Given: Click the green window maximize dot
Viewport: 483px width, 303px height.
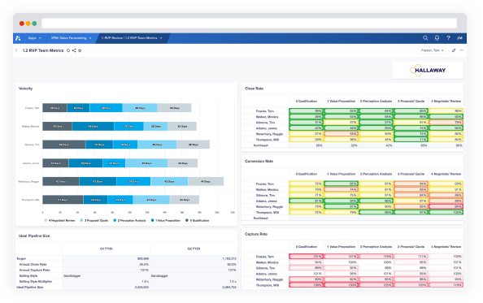Looking at the screenshot, I should pyautogui.click(x=34, y=24).
